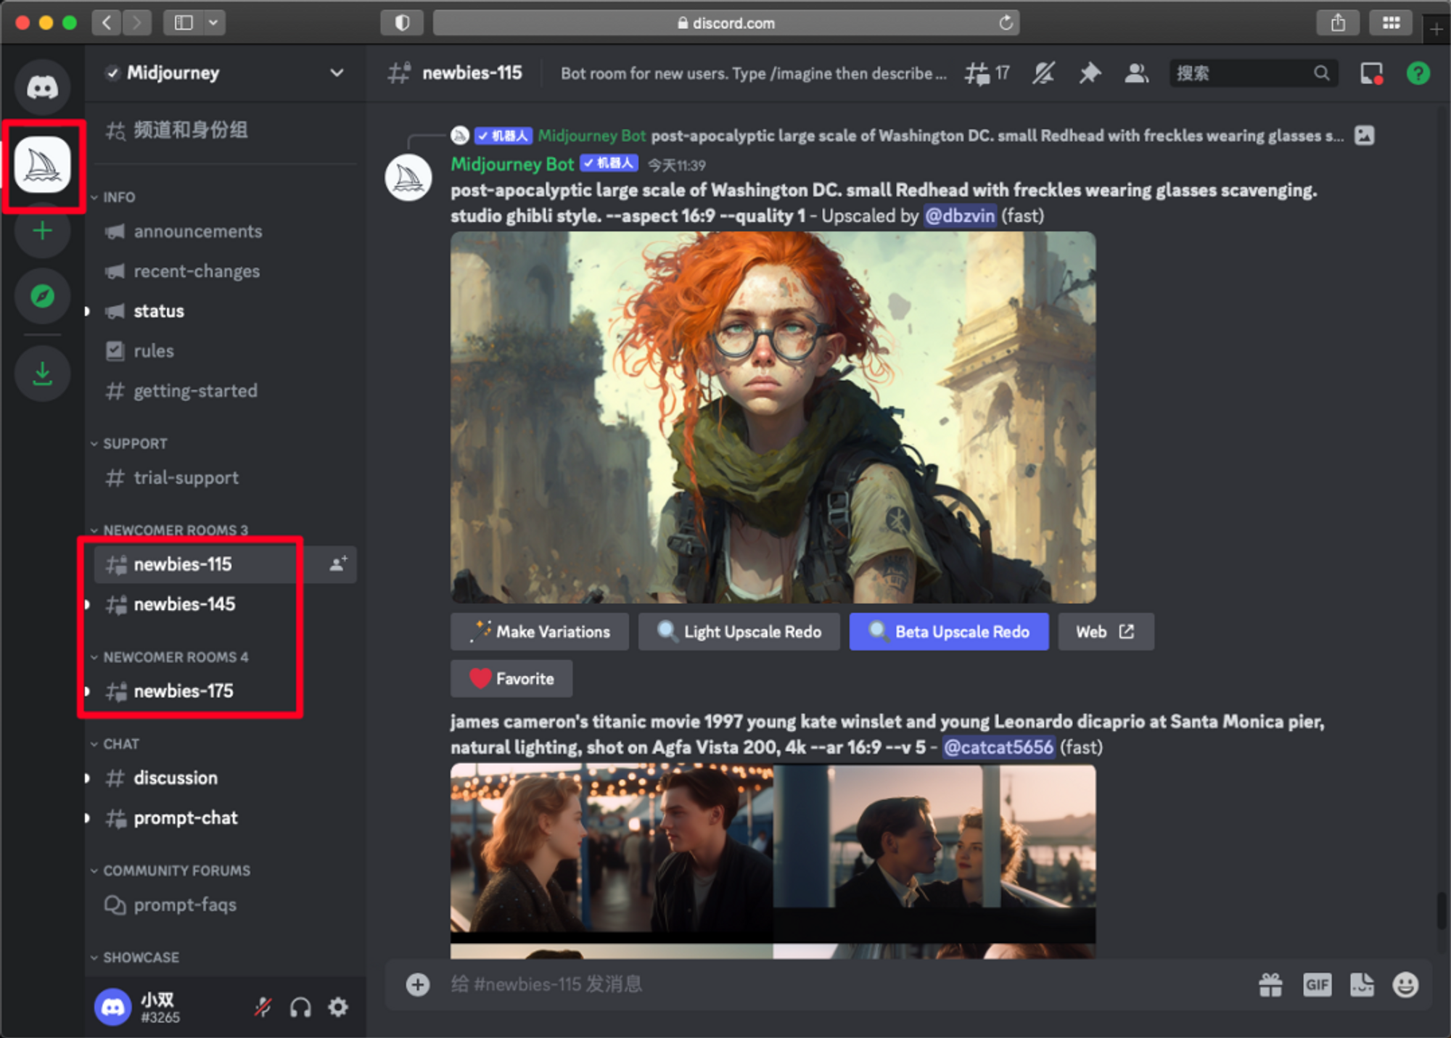The image size is (1451, 1038).
Task: Collapse the NEWCOMER ROOMS 3 category
Action: (174, 530)
